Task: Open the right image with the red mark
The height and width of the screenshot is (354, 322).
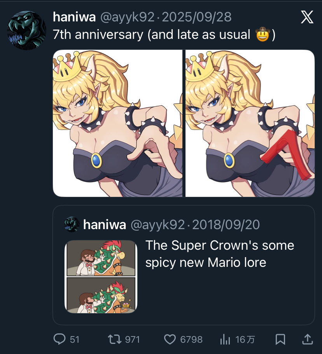Action: pos(250,123)
